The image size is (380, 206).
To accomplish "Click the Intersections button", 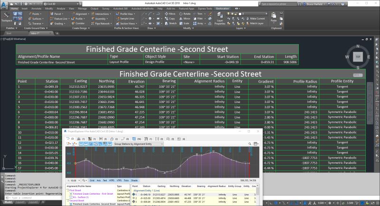I will 101,14.
